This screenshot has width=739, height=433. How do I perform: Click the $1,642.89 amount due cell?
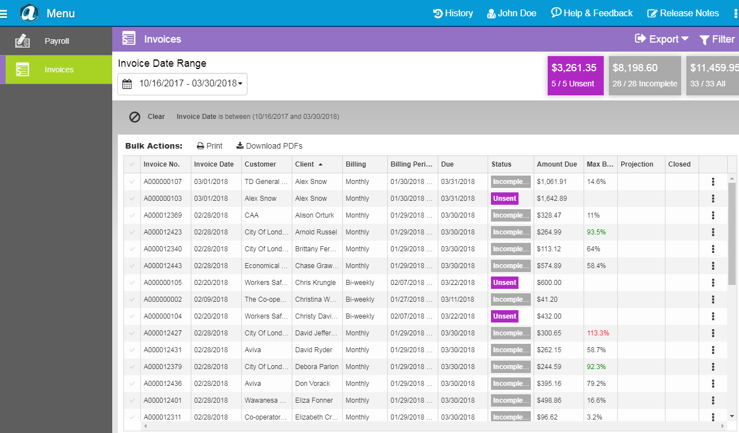pos(559,199)
